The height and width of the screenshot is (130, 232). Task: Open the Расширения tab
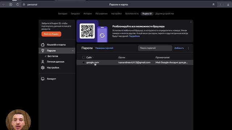point(101,14)
